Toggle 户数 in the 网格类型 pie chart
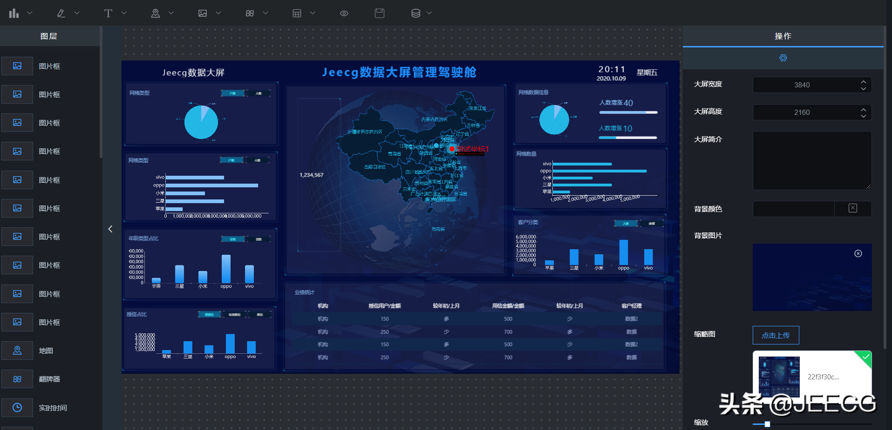This screenshot has height=430, width=892. (232, 93)
